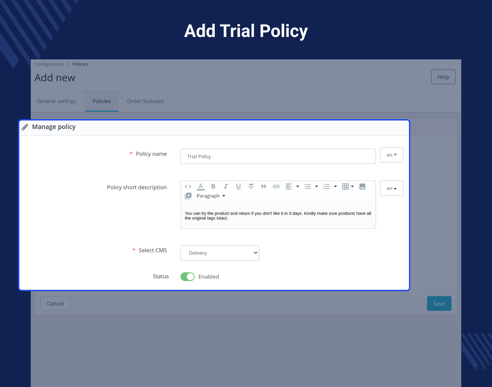Insert media with the video icon

pyautogui.click(x=188, y=196)
